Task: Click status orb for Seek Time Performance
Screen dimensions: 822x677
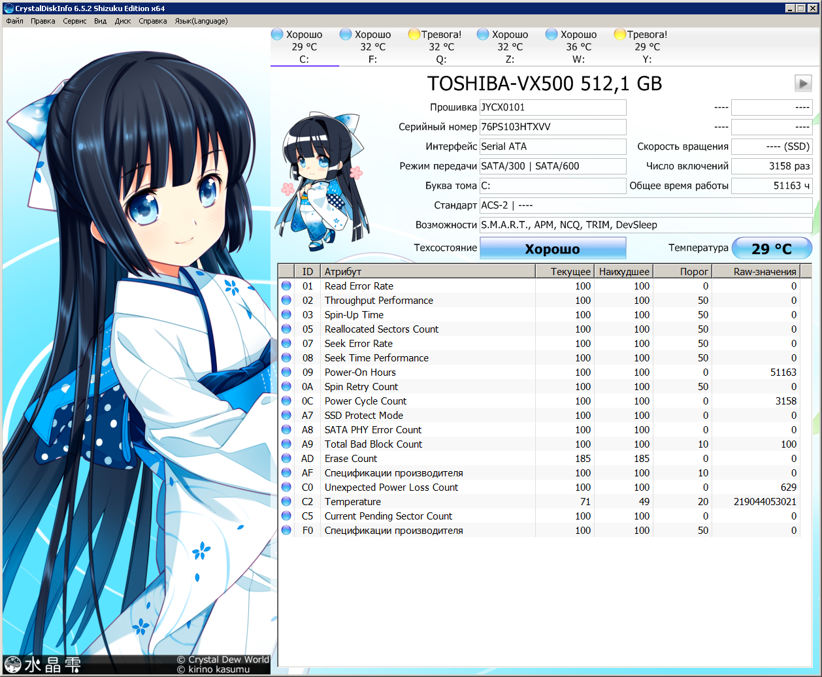Action: click(286, 357)
